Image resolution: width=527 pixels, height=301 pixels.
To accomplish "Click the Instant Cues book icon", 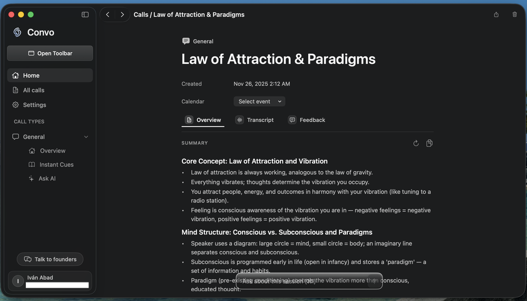I will 32,164.
